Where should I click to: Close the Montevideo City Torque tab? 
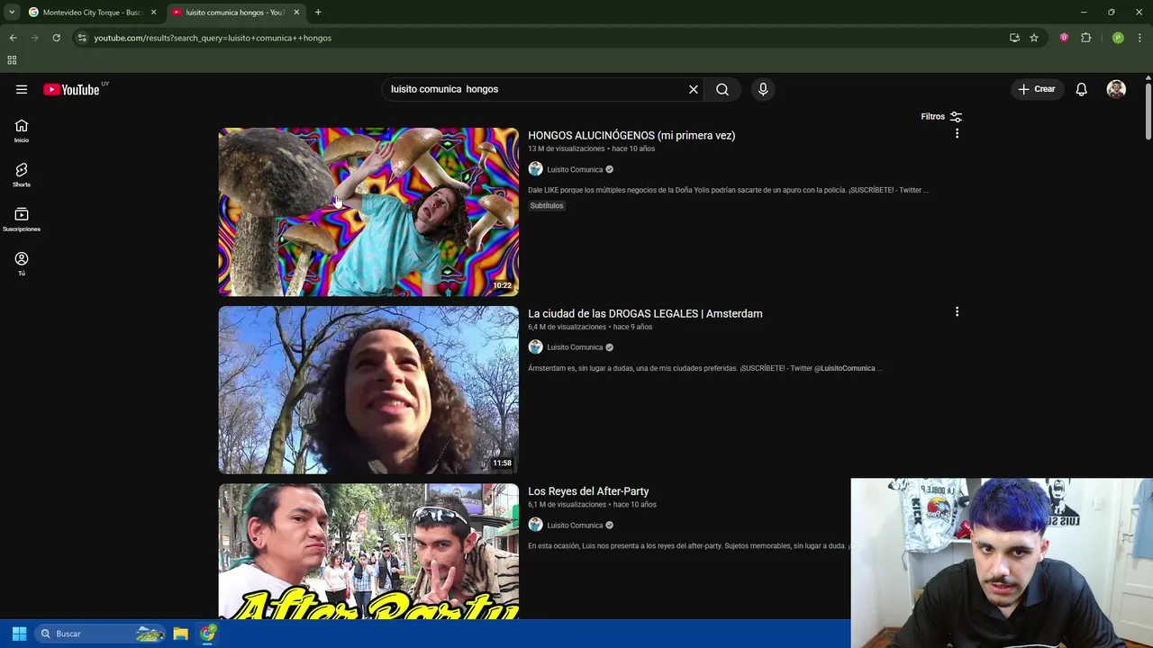[154, 13]
